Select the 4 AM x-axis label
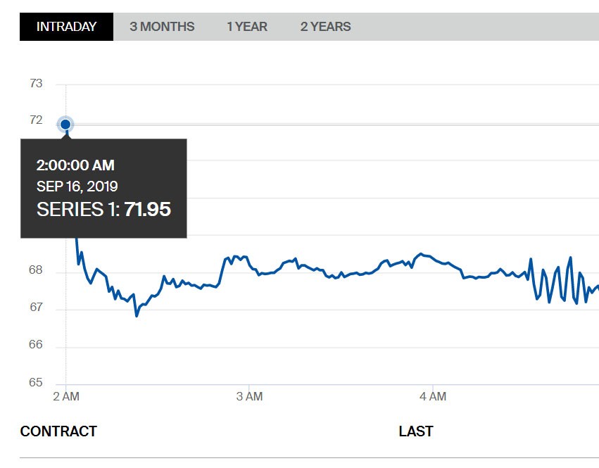The image size is (599, 468). (432, 396)
